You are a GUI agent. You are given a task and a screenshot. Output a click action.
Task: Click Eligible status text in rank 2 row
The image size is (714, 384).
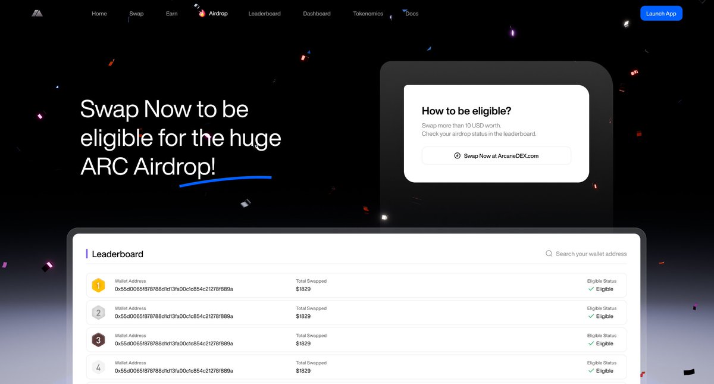click(x=605, y=316)
